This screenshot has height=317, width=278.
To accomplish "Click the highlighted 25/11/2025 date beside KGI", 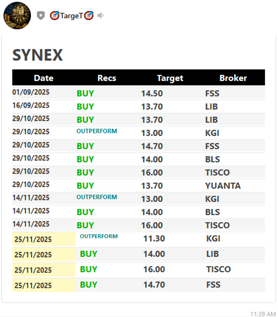I will (x=33, y=239).
